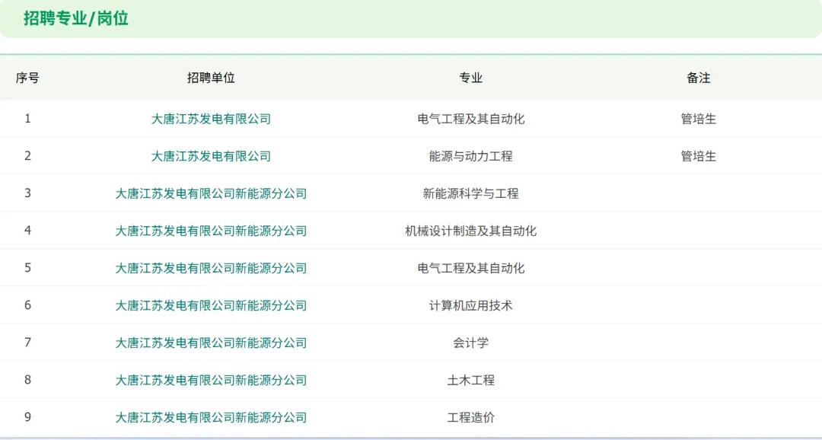Select 电气工程及其自动化 in row 5
Image resolution: width=822 pixels, height=440 pixels.
471,269
